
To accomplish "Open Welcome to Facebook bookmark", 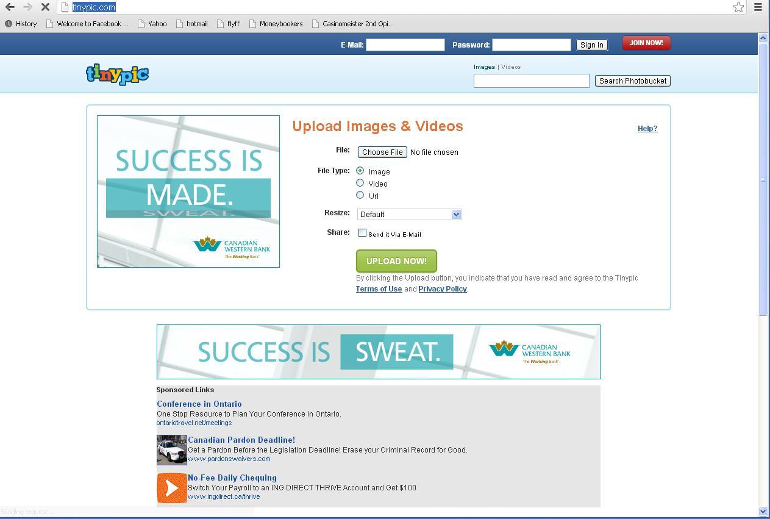I will tap(87, 24).
